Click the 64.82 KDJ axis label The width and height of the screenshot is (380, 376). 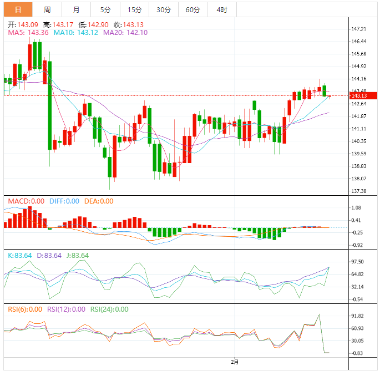pyautogui.click(x=358, y=275)
